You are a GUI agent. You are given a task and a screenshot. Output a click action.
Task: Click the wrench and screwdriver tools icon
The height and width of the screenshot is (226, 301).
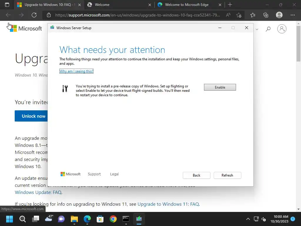[65, 89]
